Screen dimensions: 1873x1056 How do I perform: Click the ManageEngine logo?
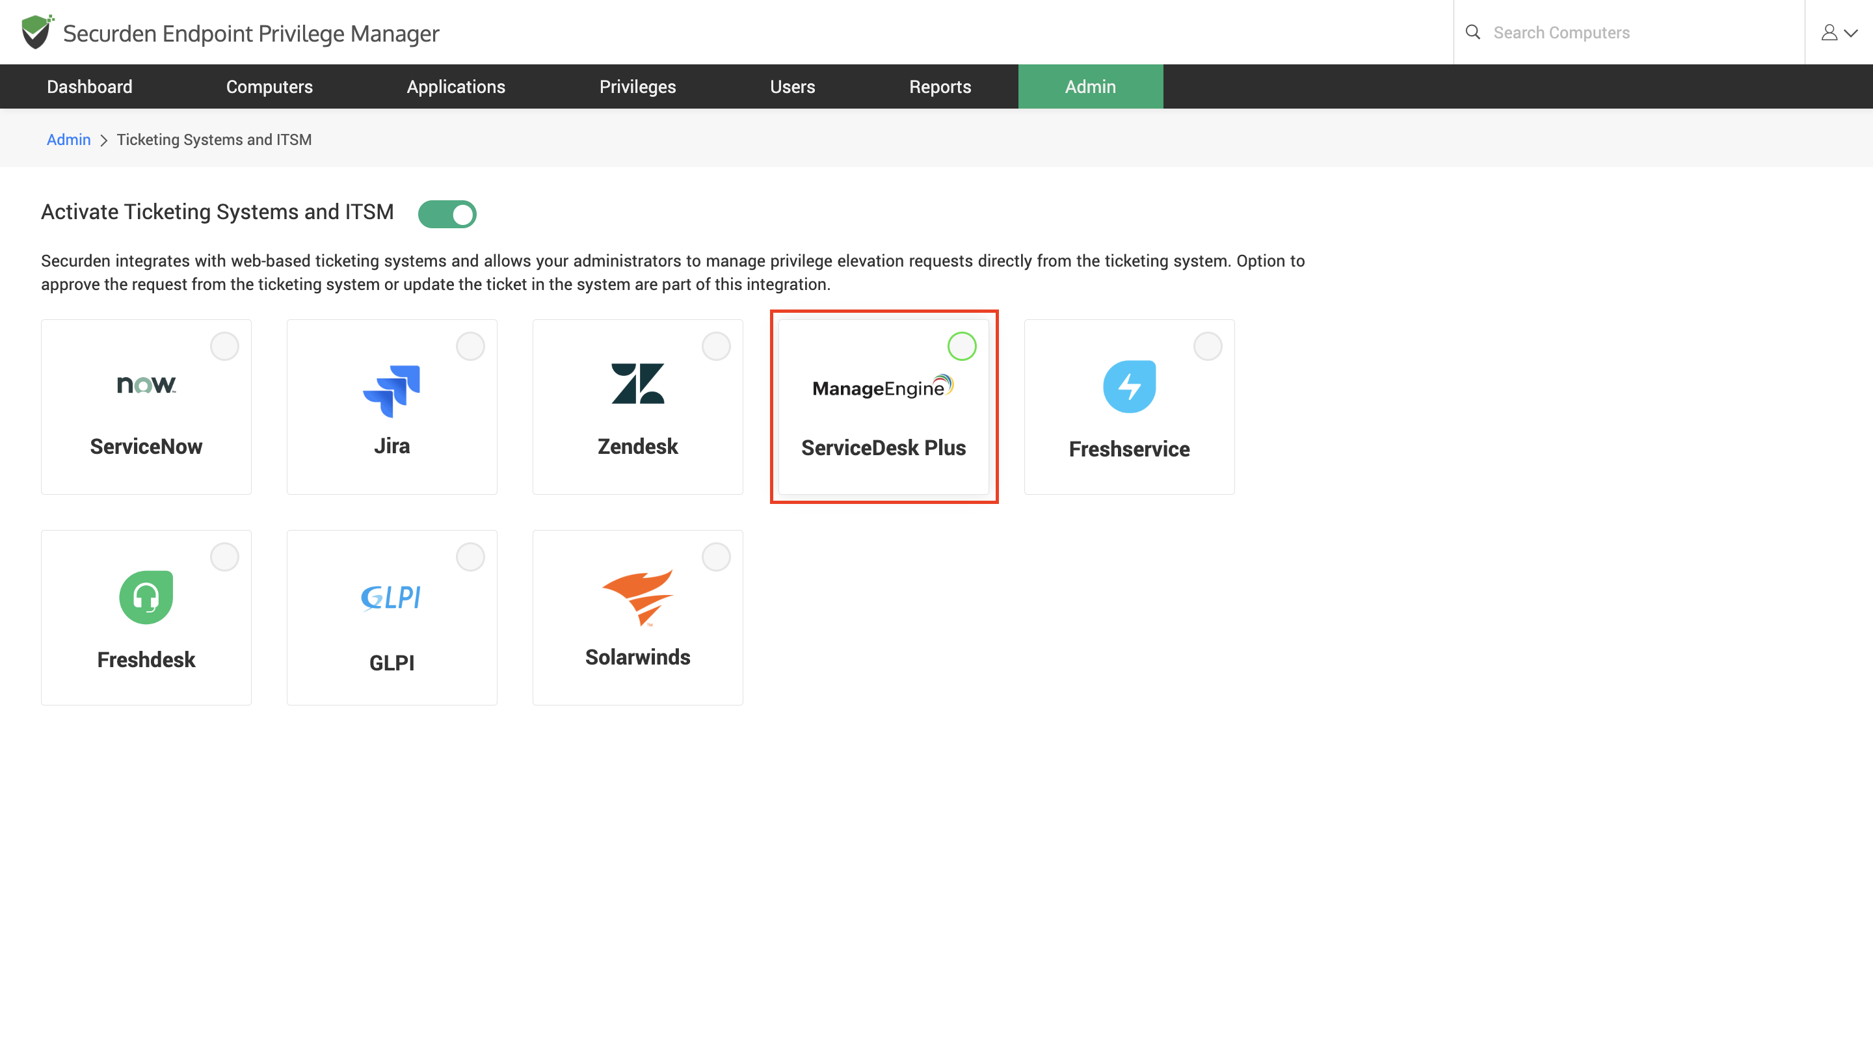[883, 387]
